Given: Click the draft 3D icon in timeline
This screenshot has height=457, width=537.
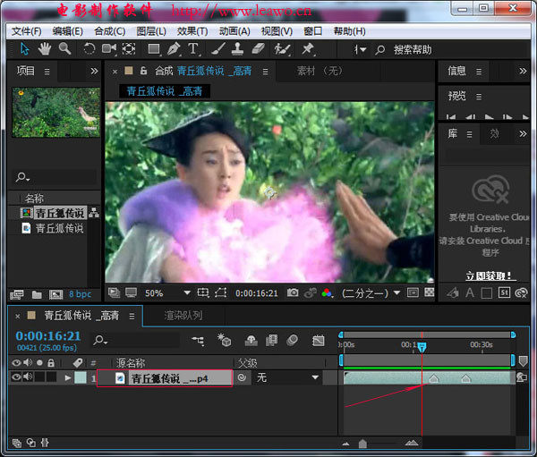Looking at the screenshot, I should pyautogui.click(x=224, y=341).
